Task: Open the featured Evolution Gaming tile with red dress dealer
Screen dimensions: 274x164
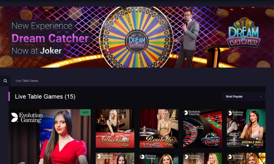Action: [x=50, y=137]
